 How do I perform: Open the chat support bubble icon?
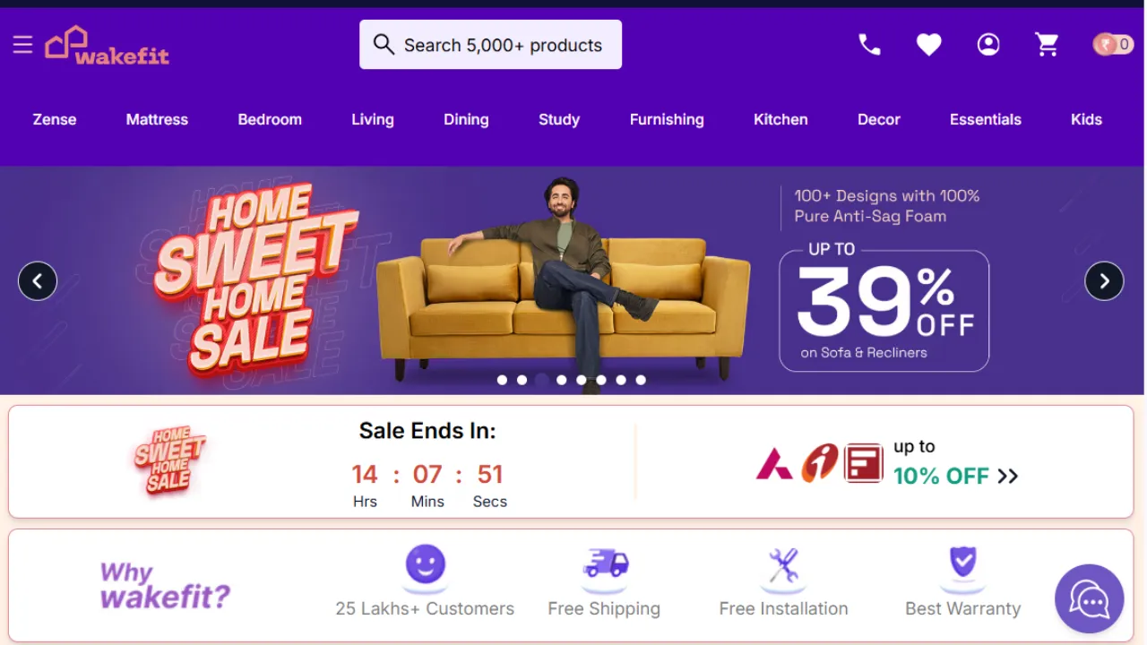[x=1089, y=598]
